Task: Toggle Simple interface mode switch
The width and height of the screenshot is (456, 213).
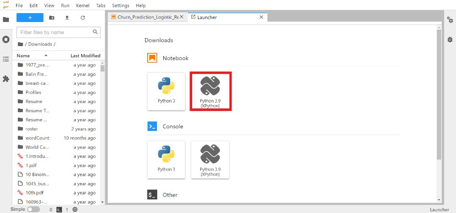Action: click(33, 209)
